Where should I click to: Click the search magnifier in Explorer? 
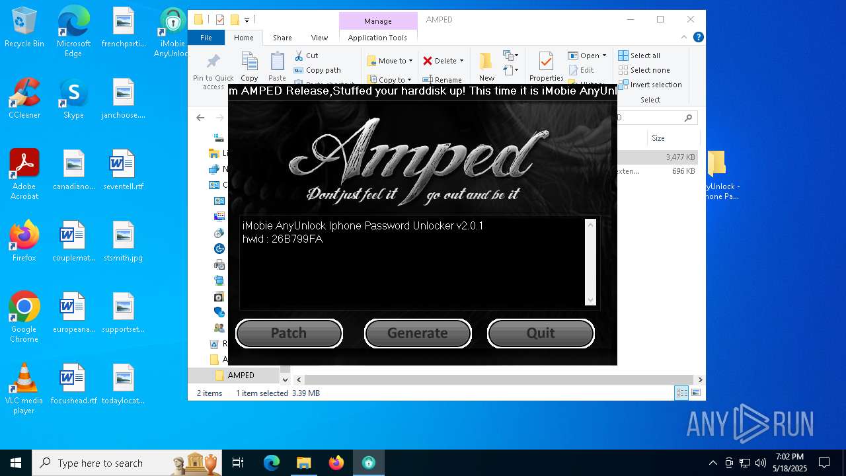pos(688,118)
